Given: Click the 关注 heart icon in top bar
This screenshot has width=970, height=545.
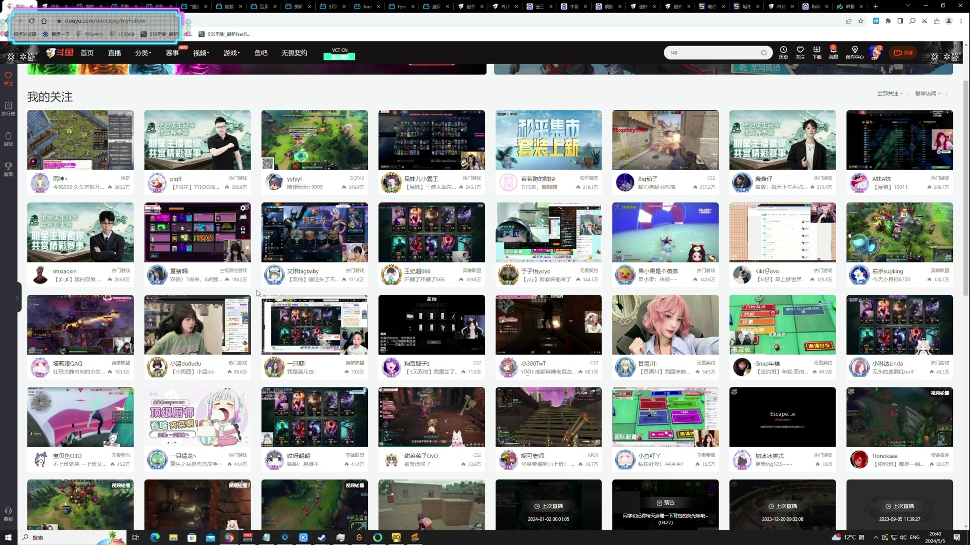Looking at the screenshot, I should tap(800, 50).
